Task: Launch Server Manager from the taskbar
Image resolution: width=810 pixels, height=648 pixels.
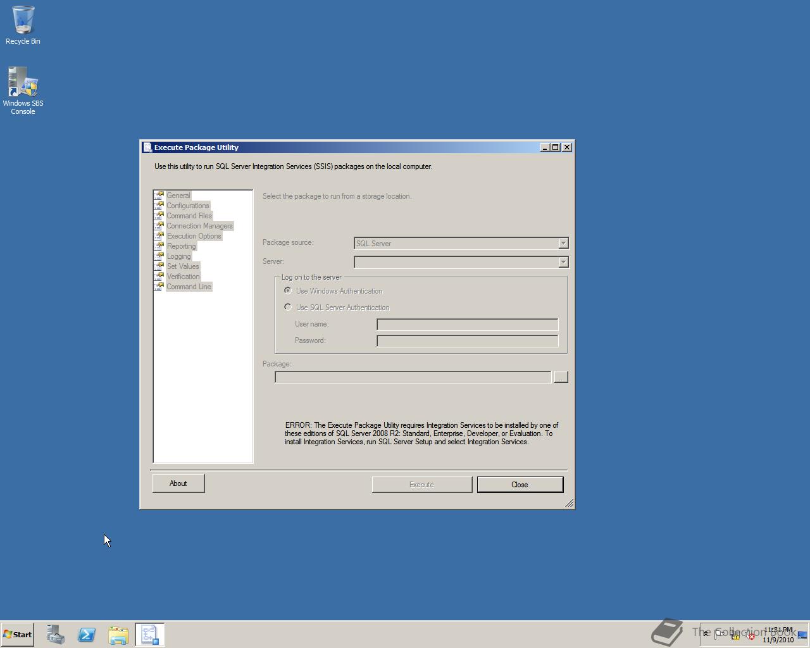Action: (x=56, y=635)
